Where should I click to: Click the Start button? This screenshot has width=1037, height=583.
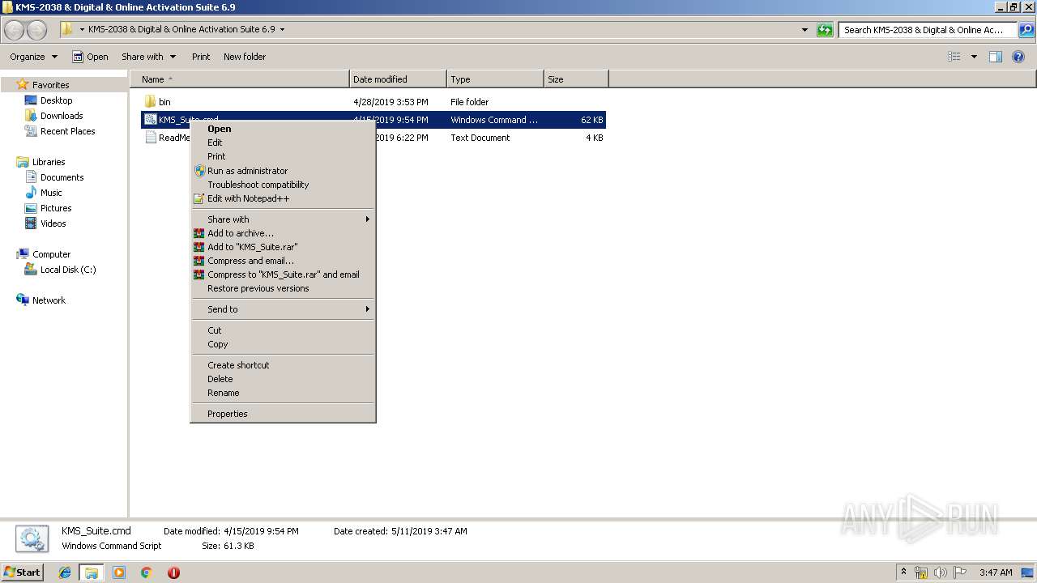pyautogui.click(x=23, y=572)
